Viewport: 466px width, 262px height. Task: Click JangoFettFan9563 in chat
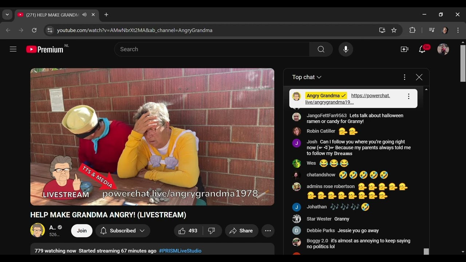click(x=327, y=116)
